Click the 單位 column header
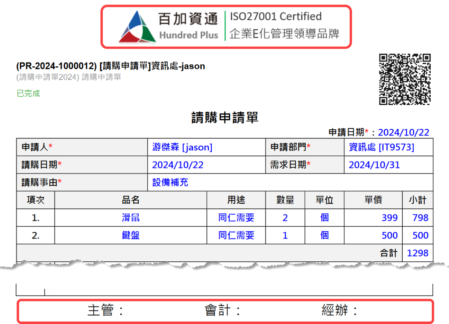 324,200
